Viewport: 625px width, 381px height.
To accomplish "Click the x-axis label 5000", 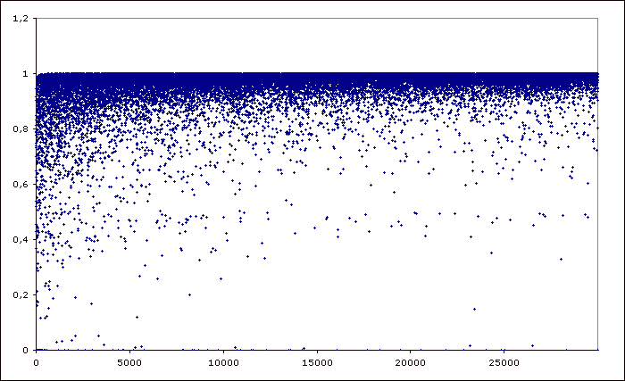I will pyautogui.click(x=130, y=362).
